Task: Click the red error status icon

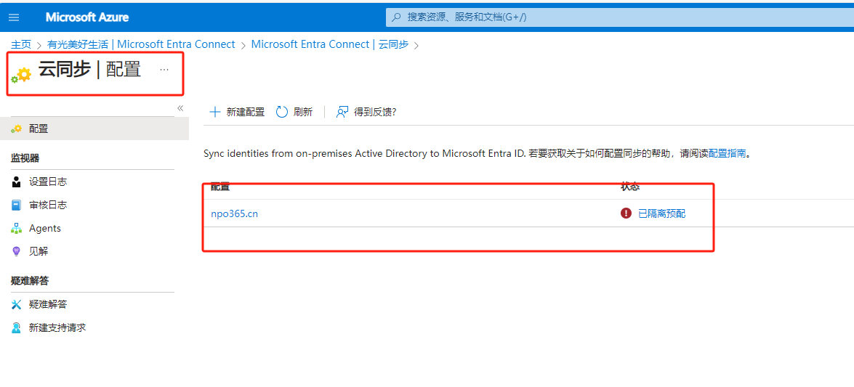Action: click(x=626, y=213)
